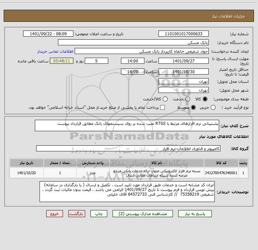Viewport: 258px width, 250px height.
Task: Open مشاهده مدارک پیوستی (2) button
Action: pos(143,214)
